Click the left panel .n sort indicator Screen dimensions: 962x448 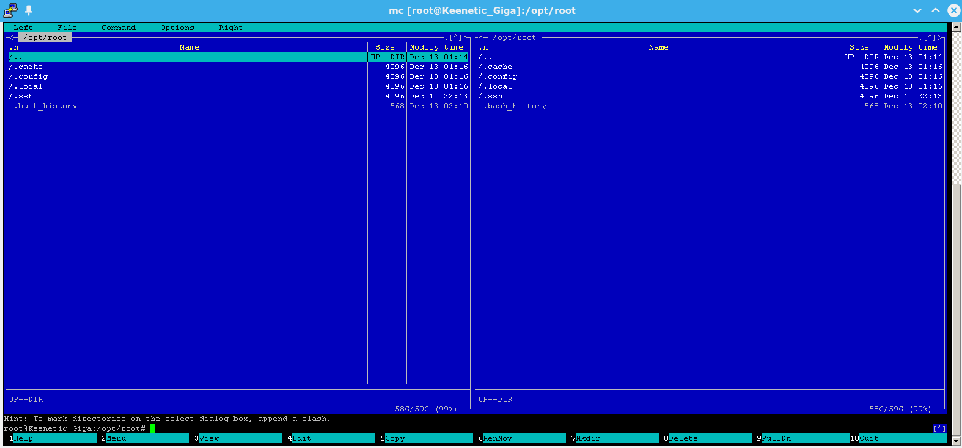click(x=13, y=47)
